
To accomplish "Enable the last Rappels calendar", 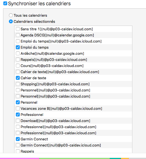I will tap(18, 151).
